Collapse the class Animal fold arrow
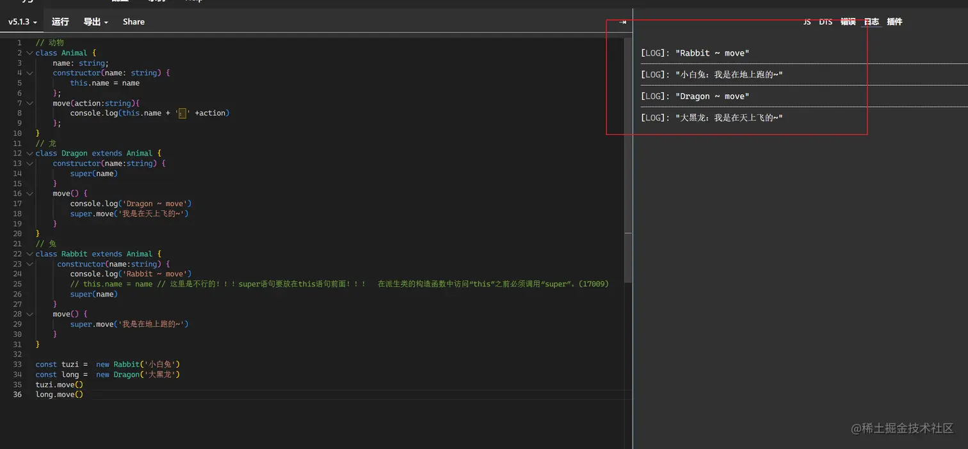This screenshot has height=449, width=968. (29, 53)
